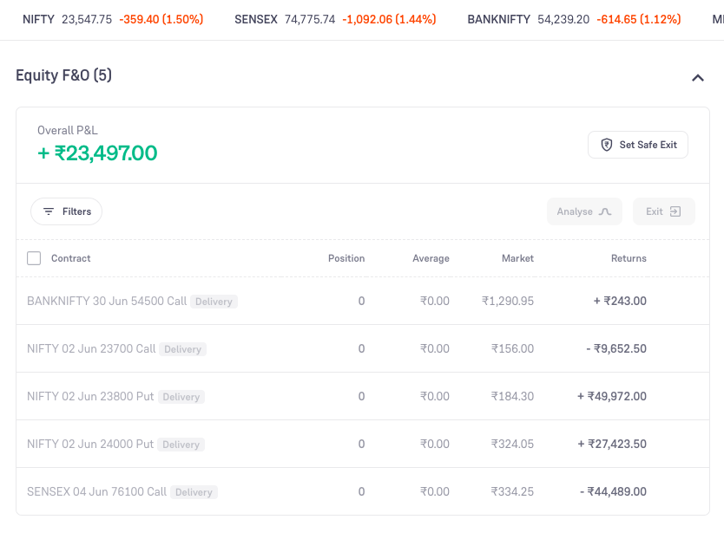Image resolution: width=724 pixels, height=539 pixels.
Task: Click BANKNIFTY change -614.65 (1.12%)
Action: [639, 19]
